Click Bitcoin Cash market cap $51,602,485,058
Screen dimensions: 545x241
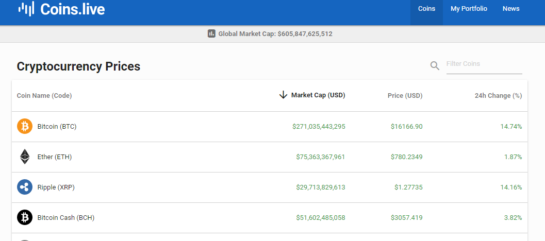[x=321, y=218]
